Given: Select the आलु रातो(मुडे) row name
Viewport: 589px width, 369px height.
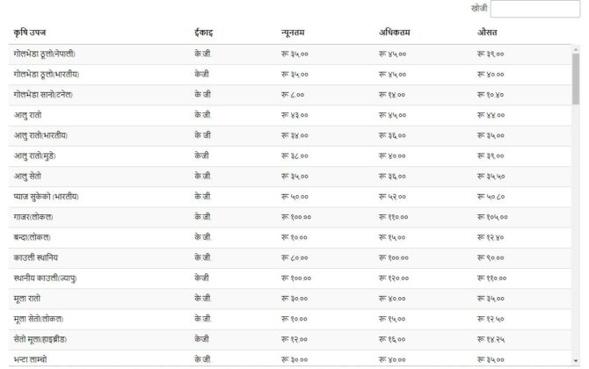Looking at the screenshot, I should [x=37, y=156].
